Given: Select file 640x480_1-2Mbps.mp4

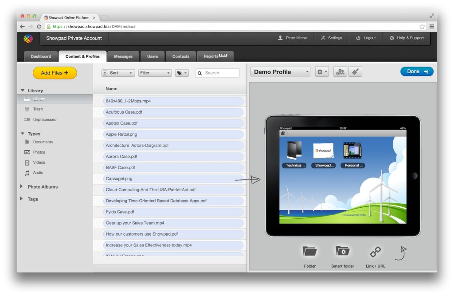Looking at the screenshot, I should coord(173,101).
